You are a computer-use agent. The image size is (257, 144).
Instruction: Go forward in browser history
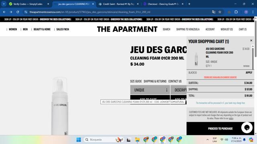(11, 12)
